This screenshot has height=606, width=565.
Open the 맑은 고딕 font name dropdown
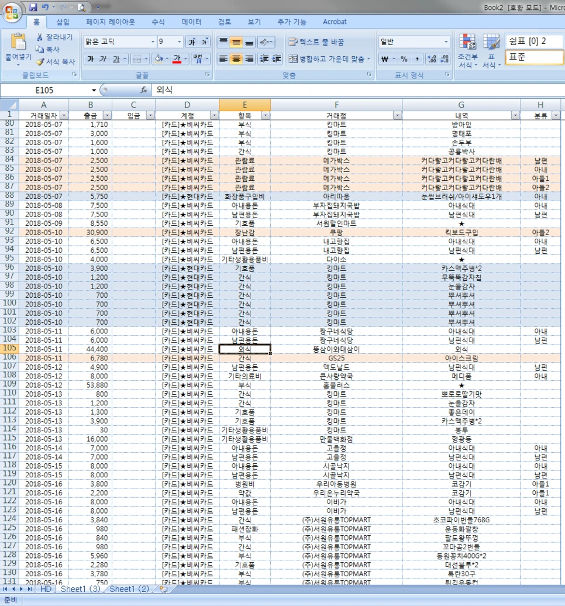pyautogui.click(x=153, y=42)
